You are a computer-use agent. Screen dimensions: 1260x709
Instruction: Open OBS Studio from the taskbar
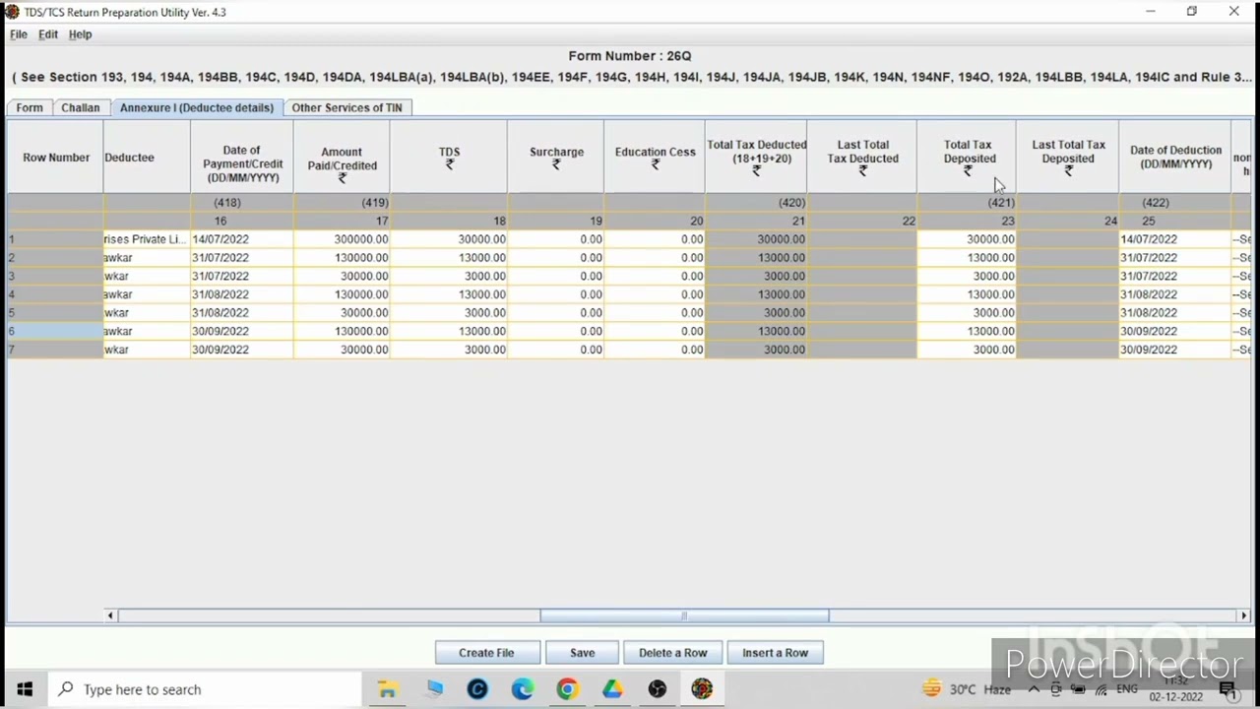[x=658, y=689]
